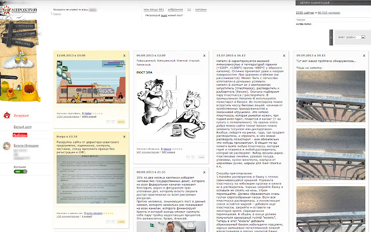Click the author user icon under ПОСТ ЗЛА
The height and width of the screenshot is (232, 371).
162,149
